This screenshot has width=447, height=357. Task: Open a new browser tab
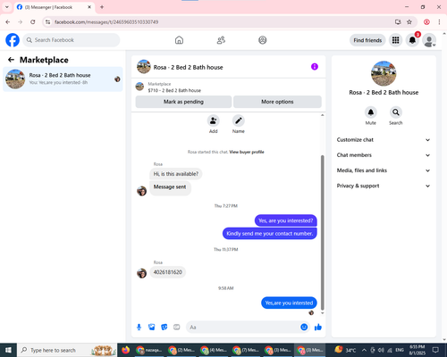(x=102, y=7)
